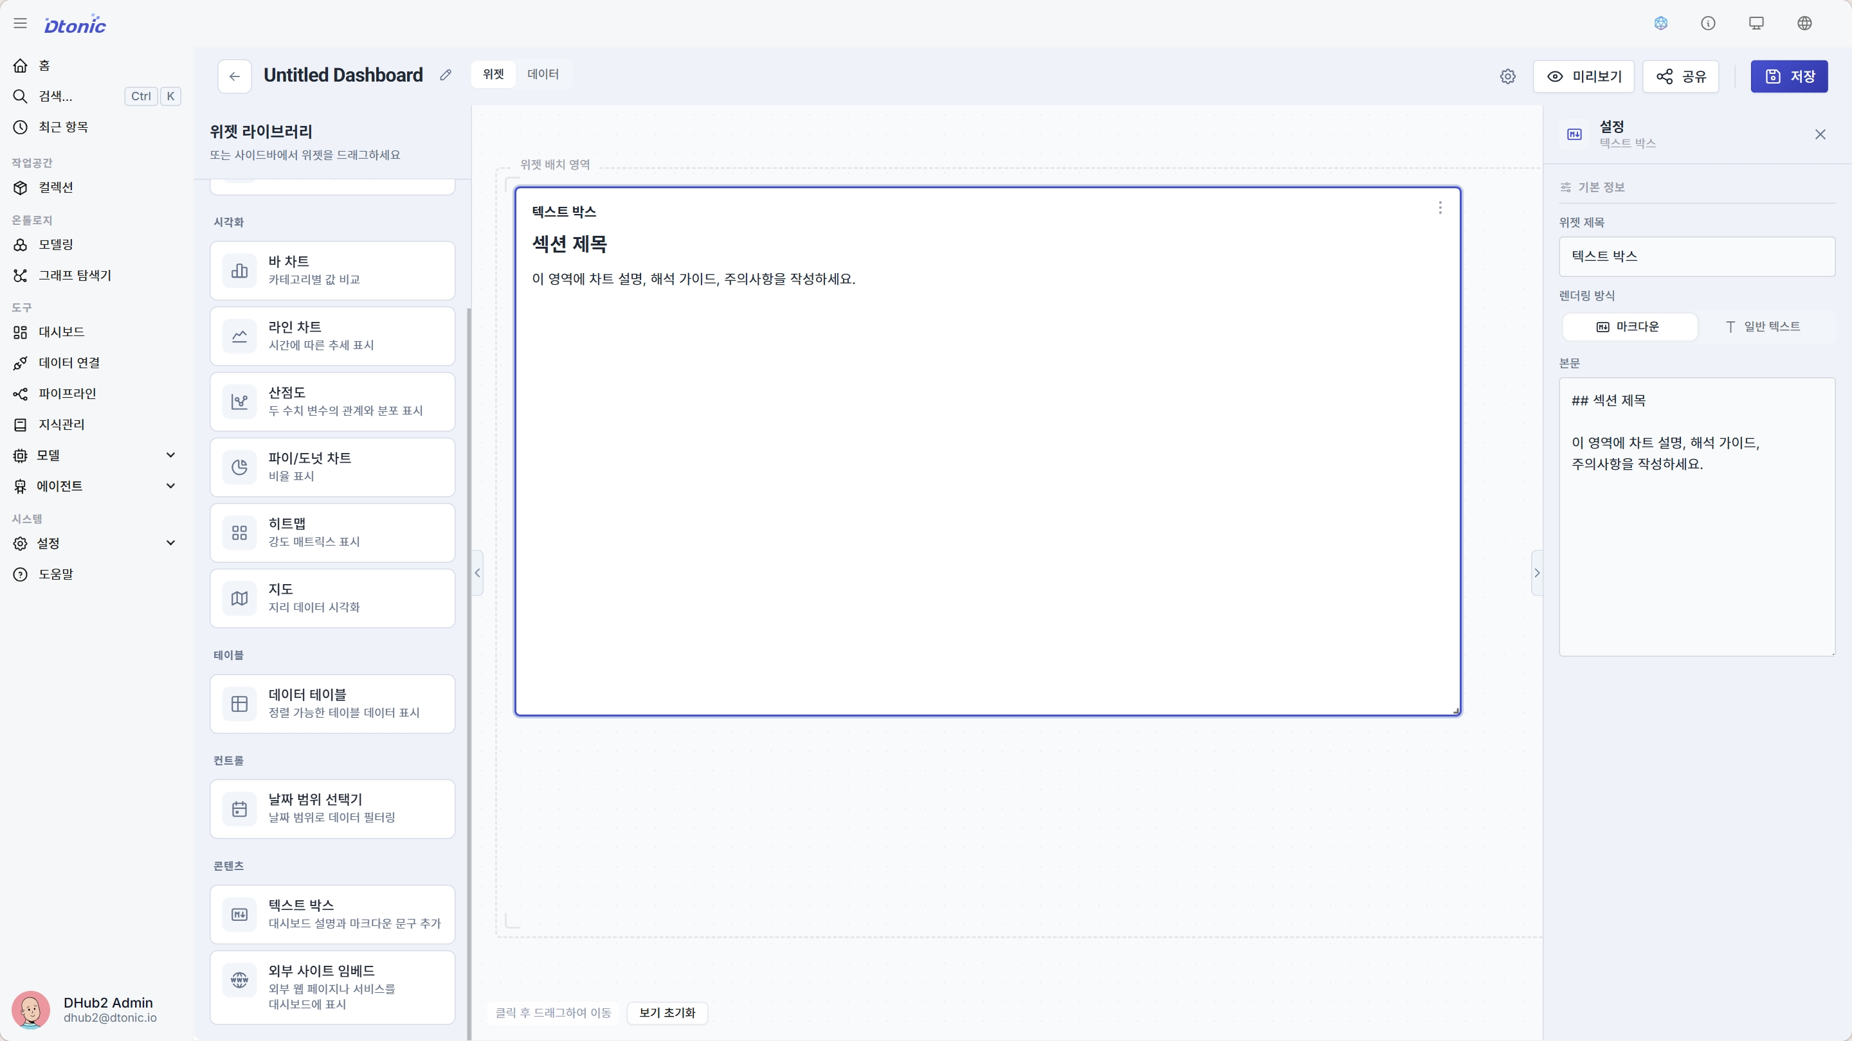
Task: Collapse the right settings panel
Action: 1537,573
